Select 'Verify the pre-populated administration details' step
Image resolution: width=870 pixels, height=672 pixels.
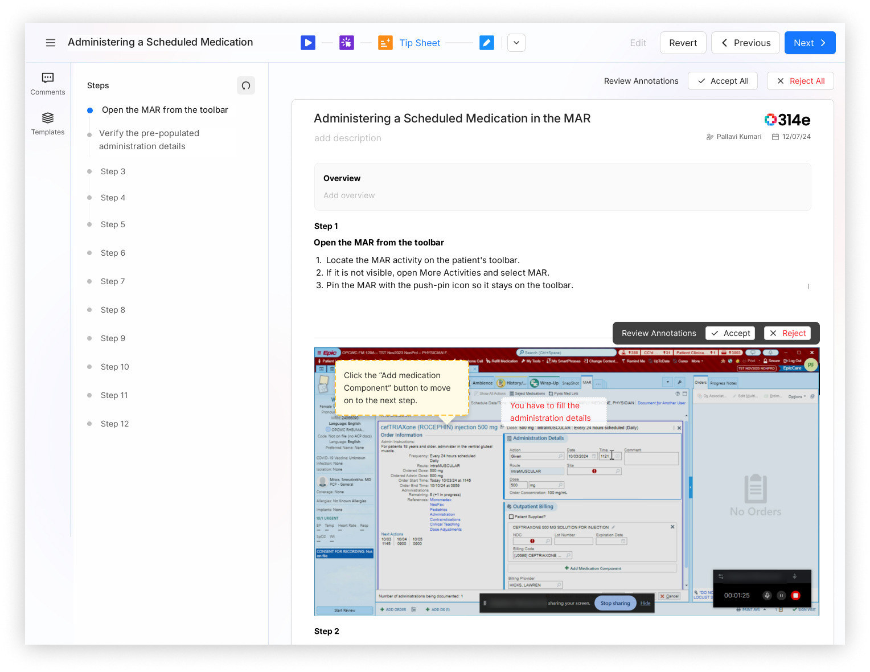click(x=149, y=140)
